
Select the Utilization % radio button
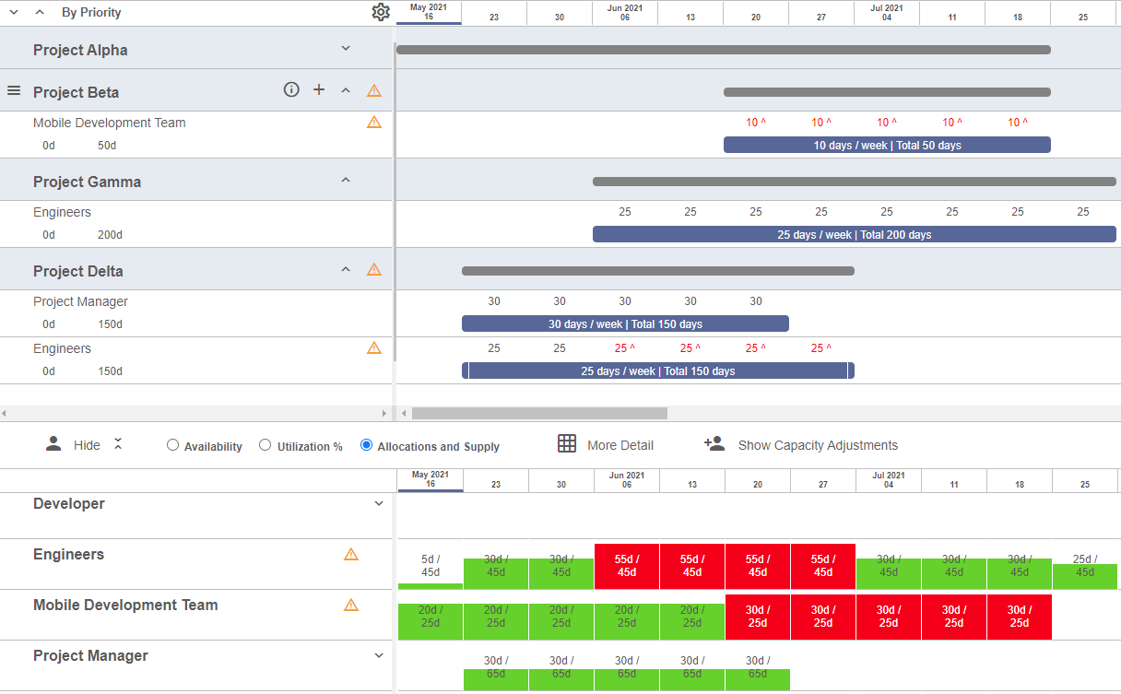265,445
